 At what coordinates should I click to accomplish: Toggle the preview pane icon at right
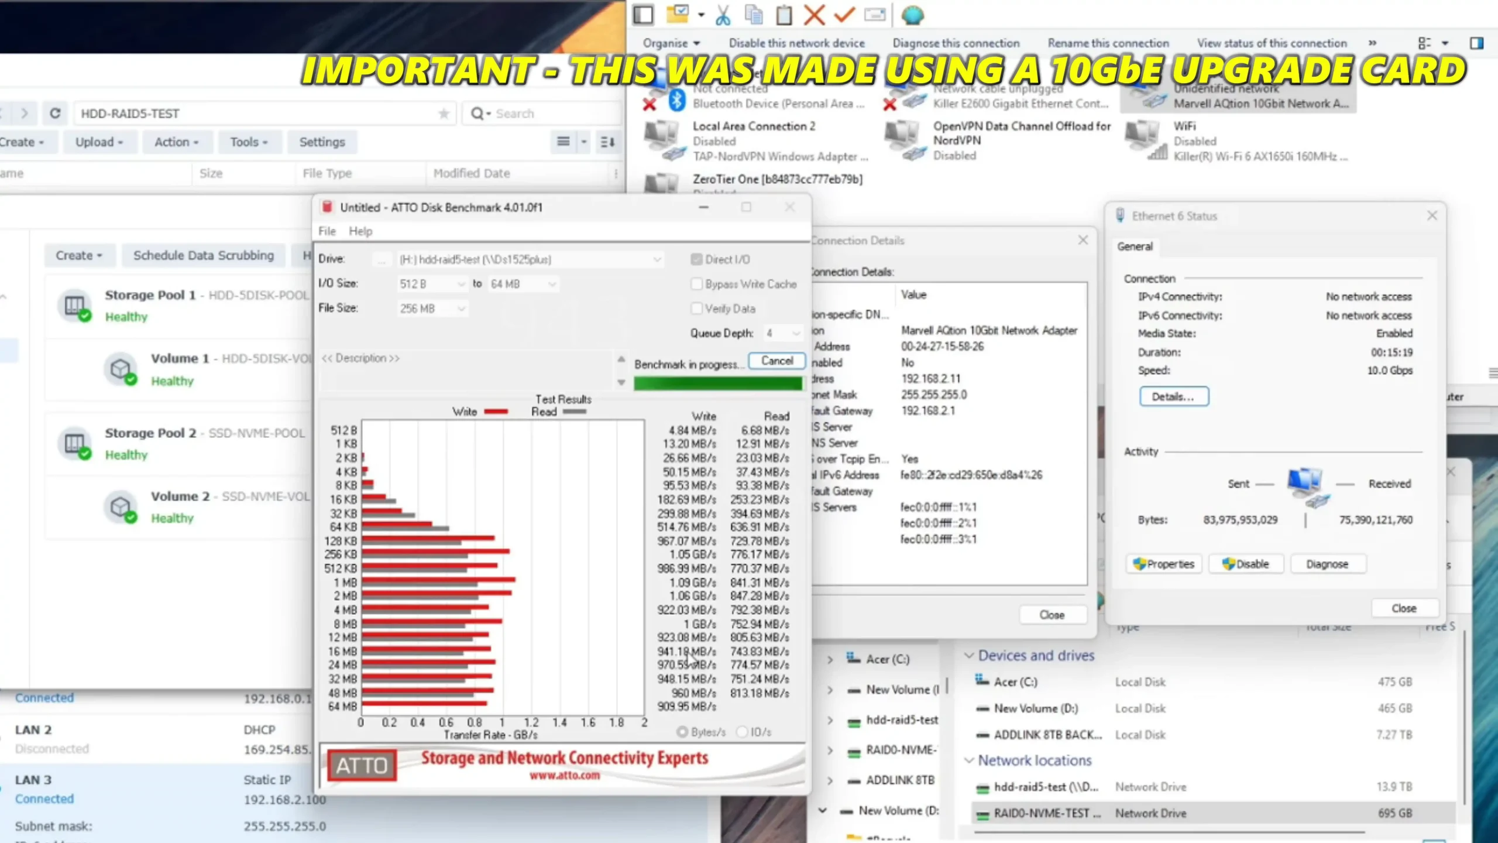coord(1476,43)
